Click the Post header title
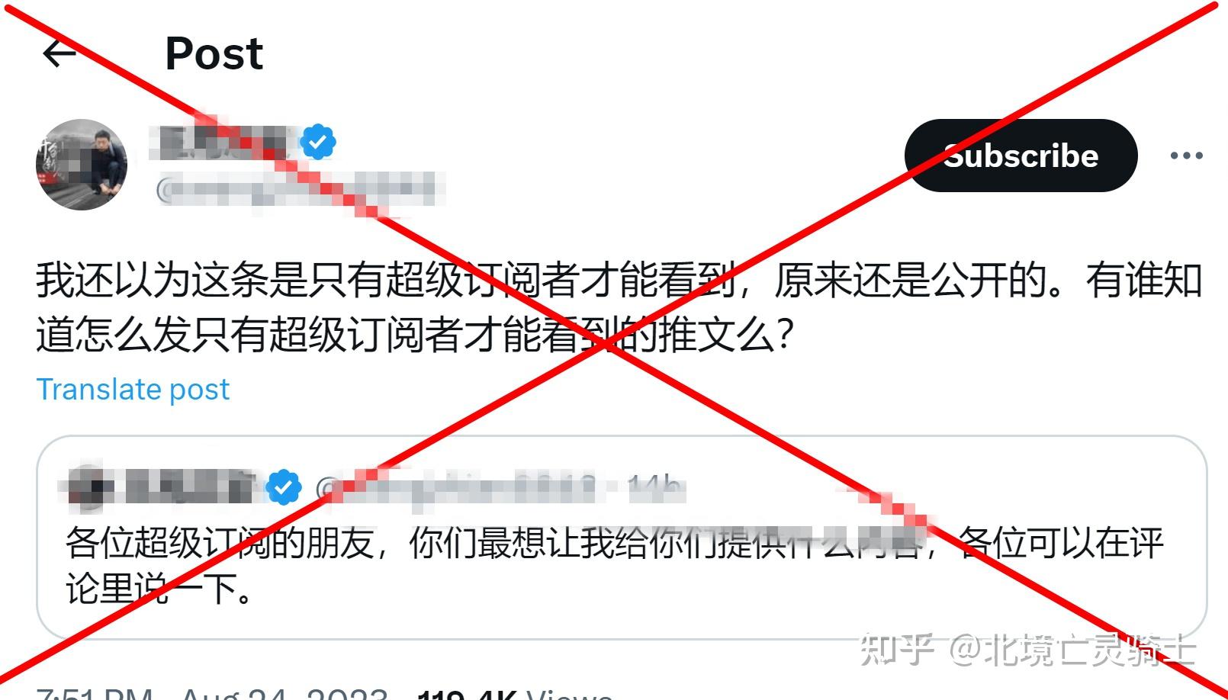The image size is (1228, 700). pos(214,53)
